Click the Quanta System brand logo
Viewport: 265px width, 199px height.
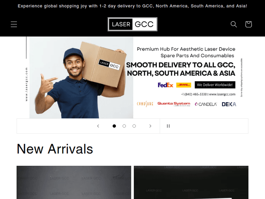tap(174, 104)
